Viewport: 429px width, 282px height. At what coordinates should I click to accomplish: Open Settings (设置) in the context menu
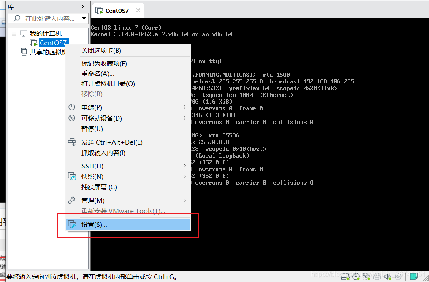(x=128, y=225)
